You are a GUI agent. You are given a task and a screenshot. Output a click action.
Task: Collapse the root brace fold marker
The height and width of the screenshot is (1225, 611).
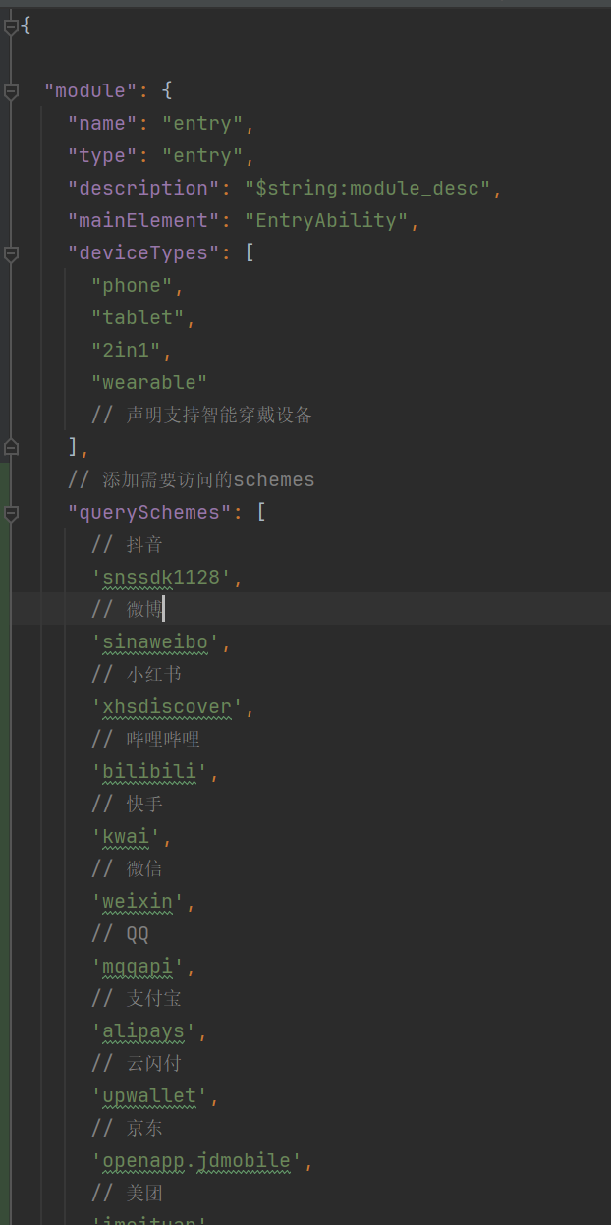pos(11,28)
